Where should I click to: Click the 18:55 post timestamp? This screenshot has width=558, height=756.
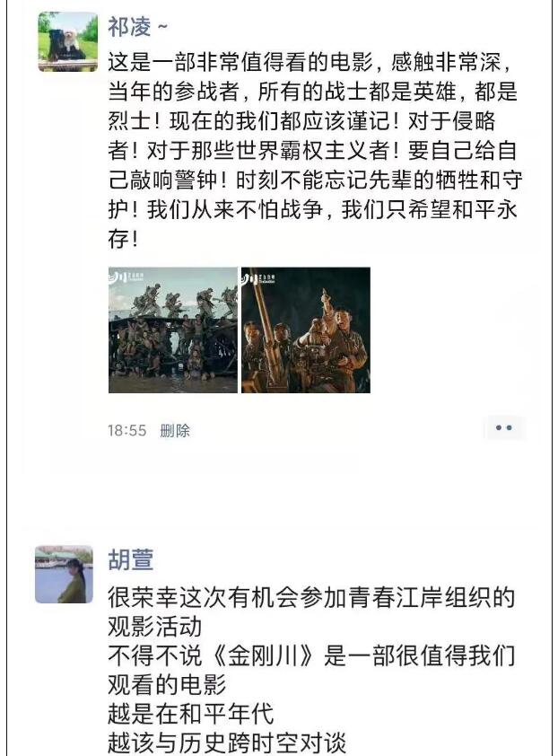click(126, 430)
